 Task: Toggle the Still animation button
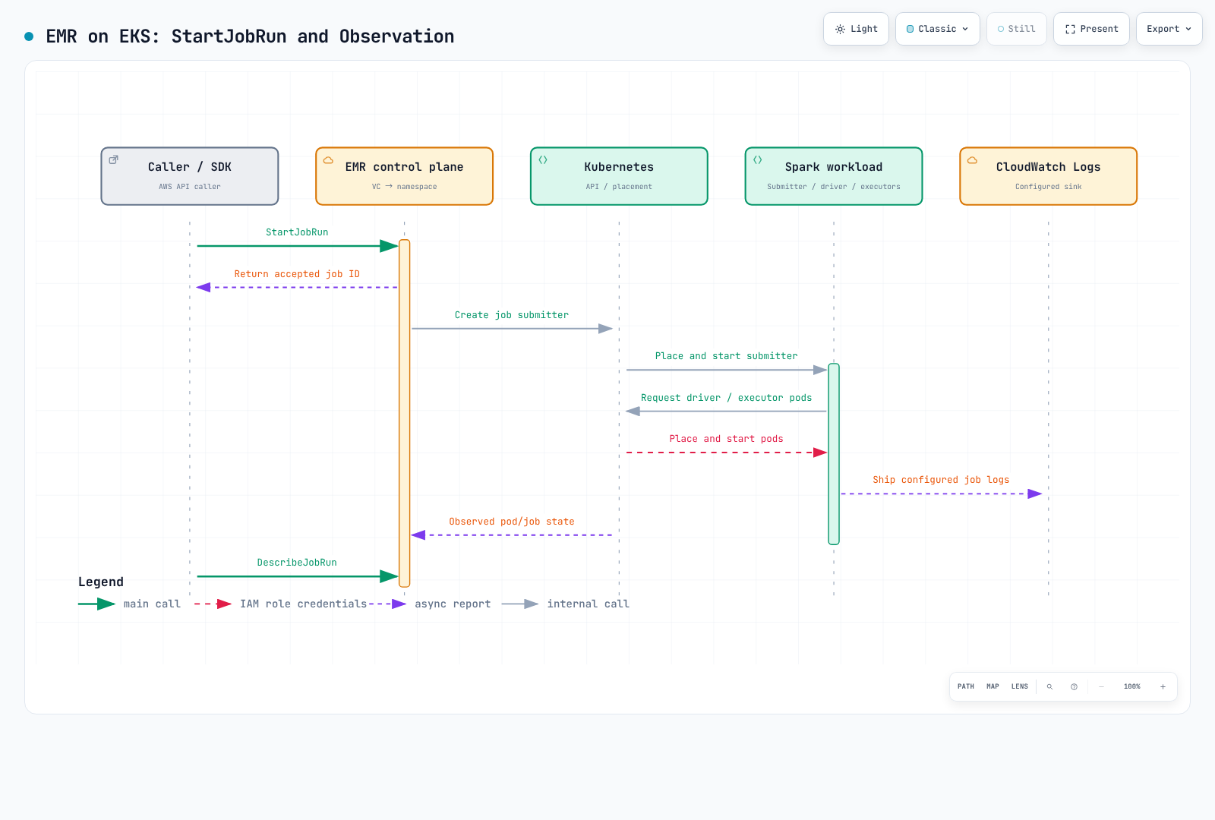(1016, 29)
